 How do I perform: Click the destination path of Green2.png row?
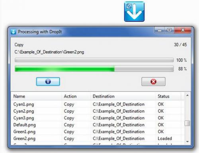(x=119, y=139)
